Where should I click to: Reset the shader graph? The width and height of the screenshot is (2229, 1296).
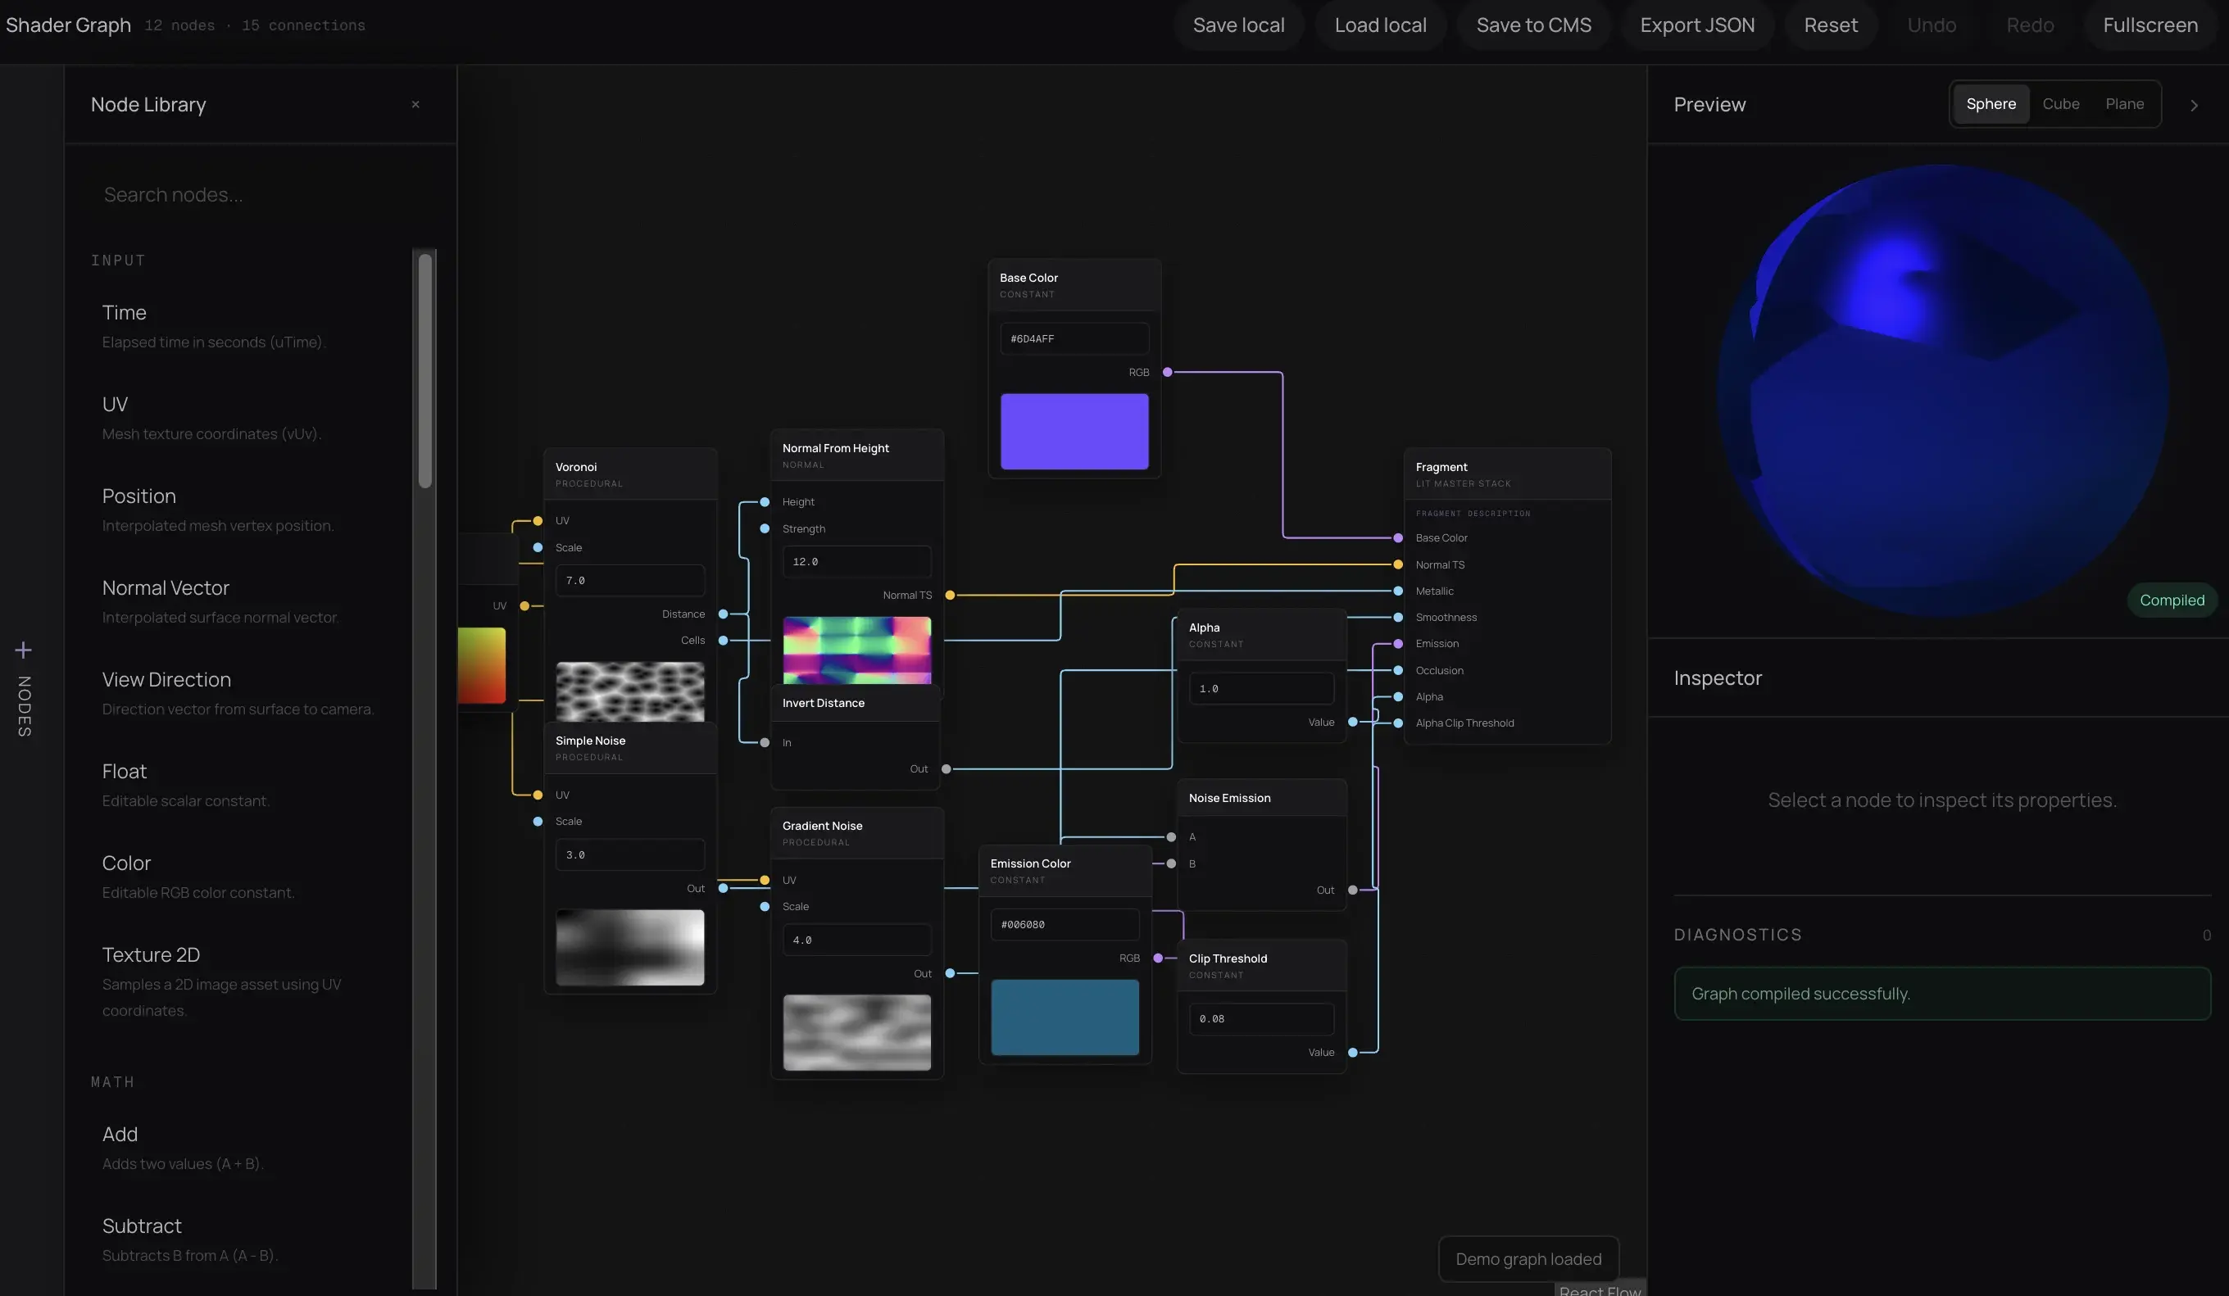tap(1831, 25)
